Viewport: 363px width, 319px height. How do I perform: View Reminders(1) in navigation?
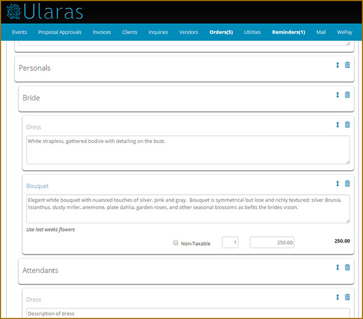[289, 32]
